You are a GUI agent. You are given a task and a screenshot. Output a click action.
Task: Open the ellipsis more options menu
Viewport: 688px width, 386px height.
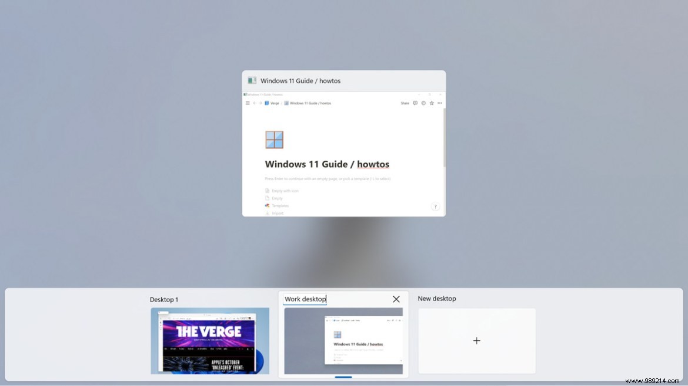coord(440,103)
